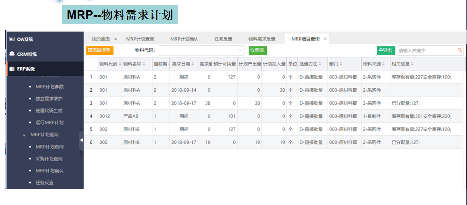467x205 pixels.
Task: Collapse the sidebar with the arrow handle
Action: 81,140
